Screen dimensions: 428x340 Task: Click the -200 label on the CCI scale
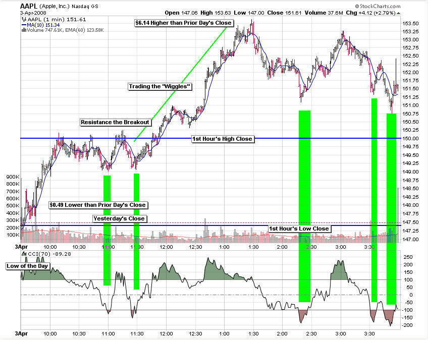point(407,325)
